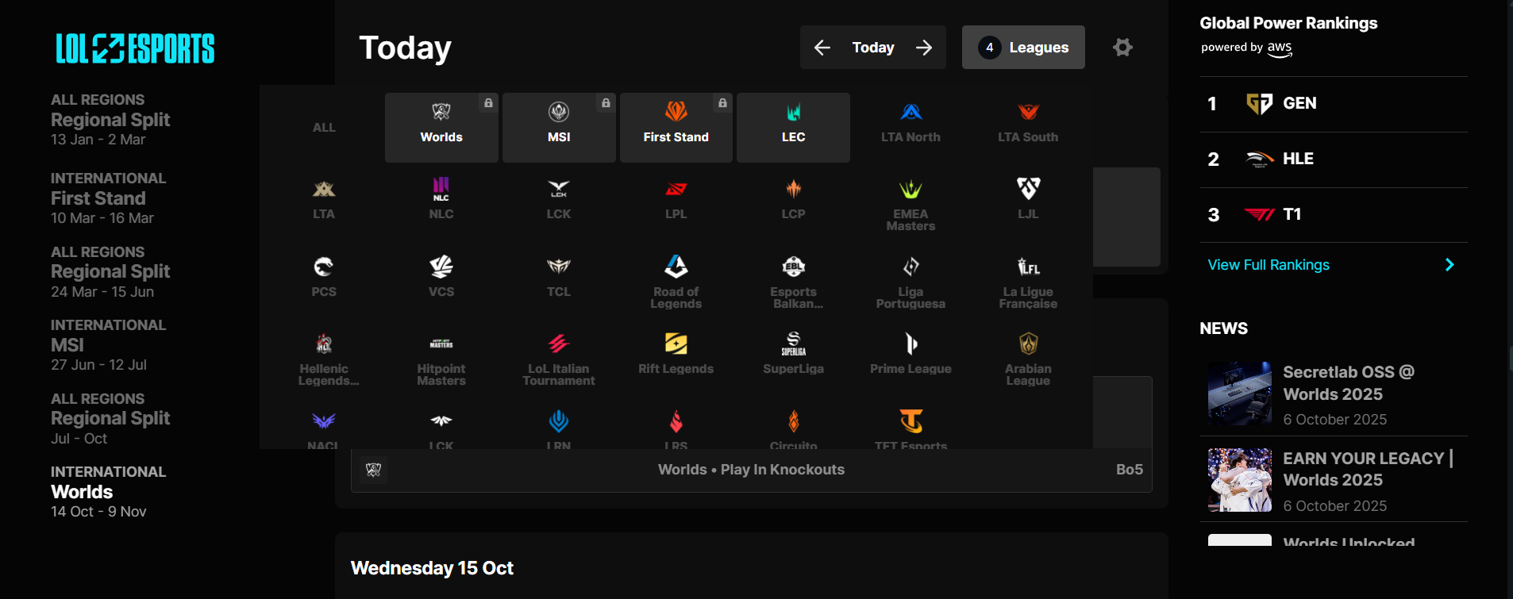Select MSI 27 Jun - 12 Jul
Image resolution: width=1513 pixels, height=599 pixels.
[x=108, y=345]
